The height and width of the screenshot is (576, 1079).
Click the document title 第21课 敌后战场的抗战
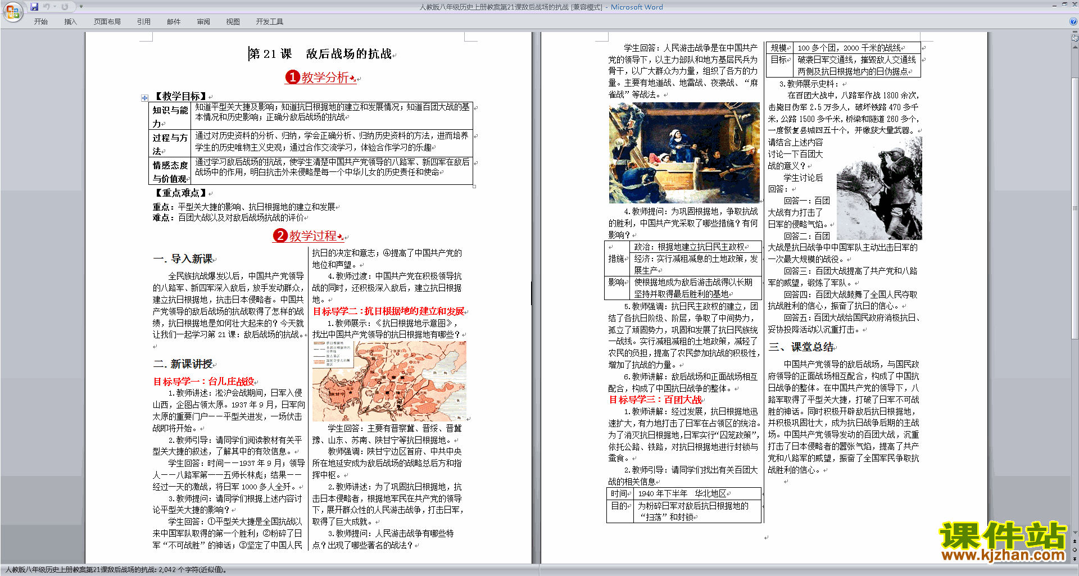point(321,54)
